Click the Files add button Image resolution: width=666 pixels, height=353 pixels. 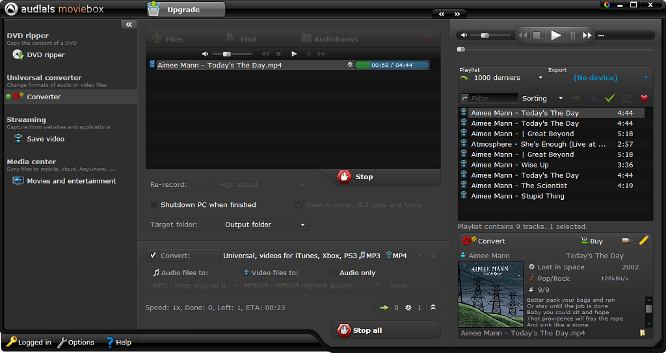click(x=167, y=39)
